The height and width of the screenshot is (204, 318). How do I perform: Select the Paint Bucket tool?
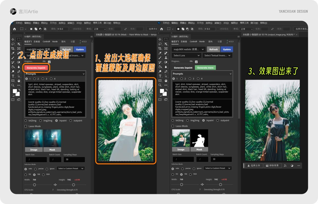tap(13, 67)
